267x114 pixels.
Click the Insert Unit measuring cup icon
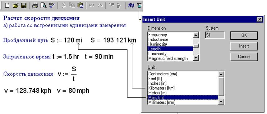click(x=140, y=6)
